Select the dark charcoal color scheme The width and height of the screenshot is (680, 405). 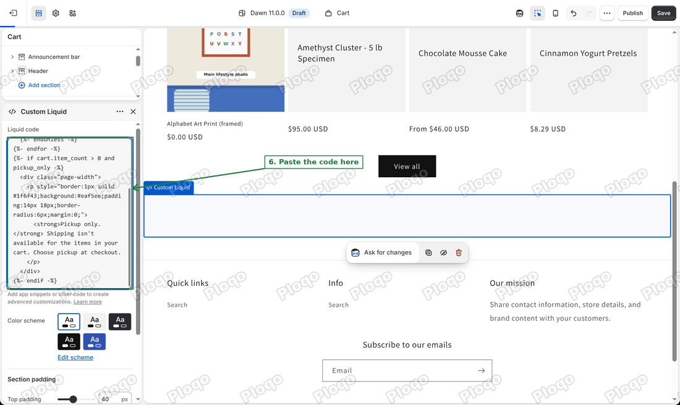click(x=120, y=322)
